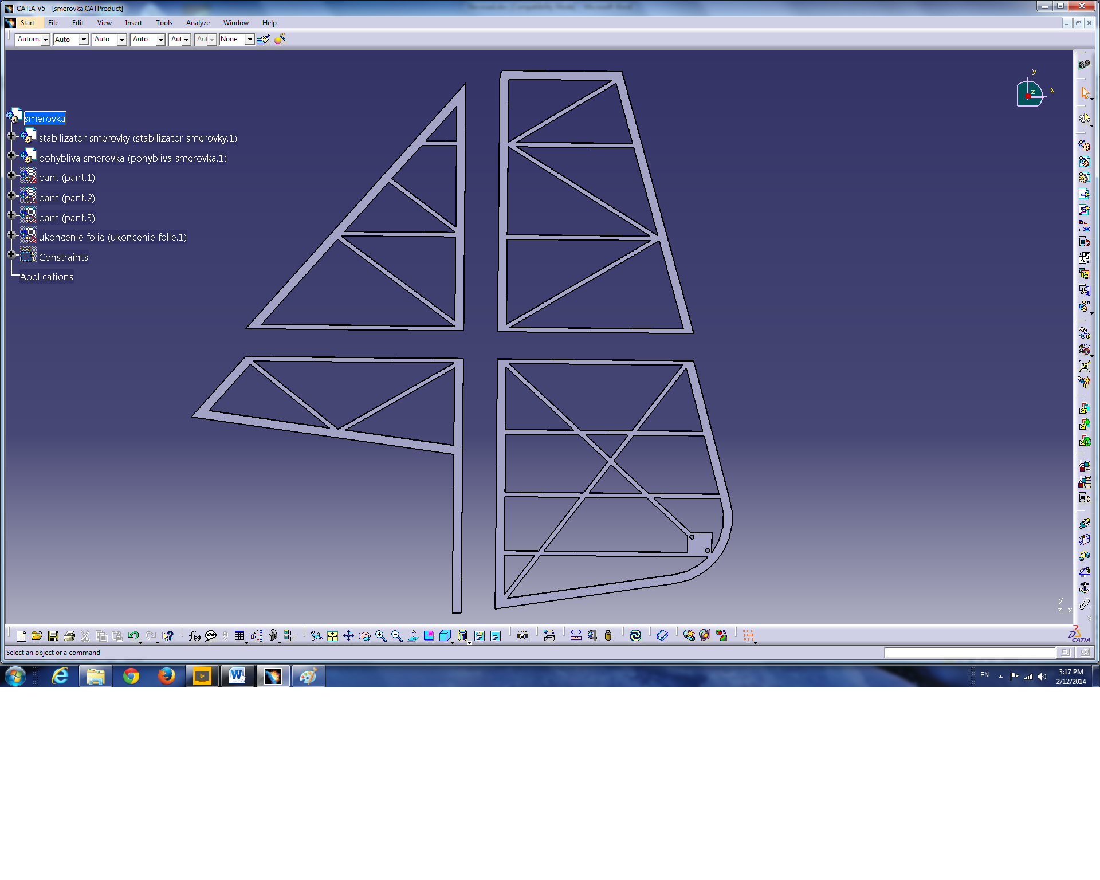Expand the Constraints tree node

11,254
